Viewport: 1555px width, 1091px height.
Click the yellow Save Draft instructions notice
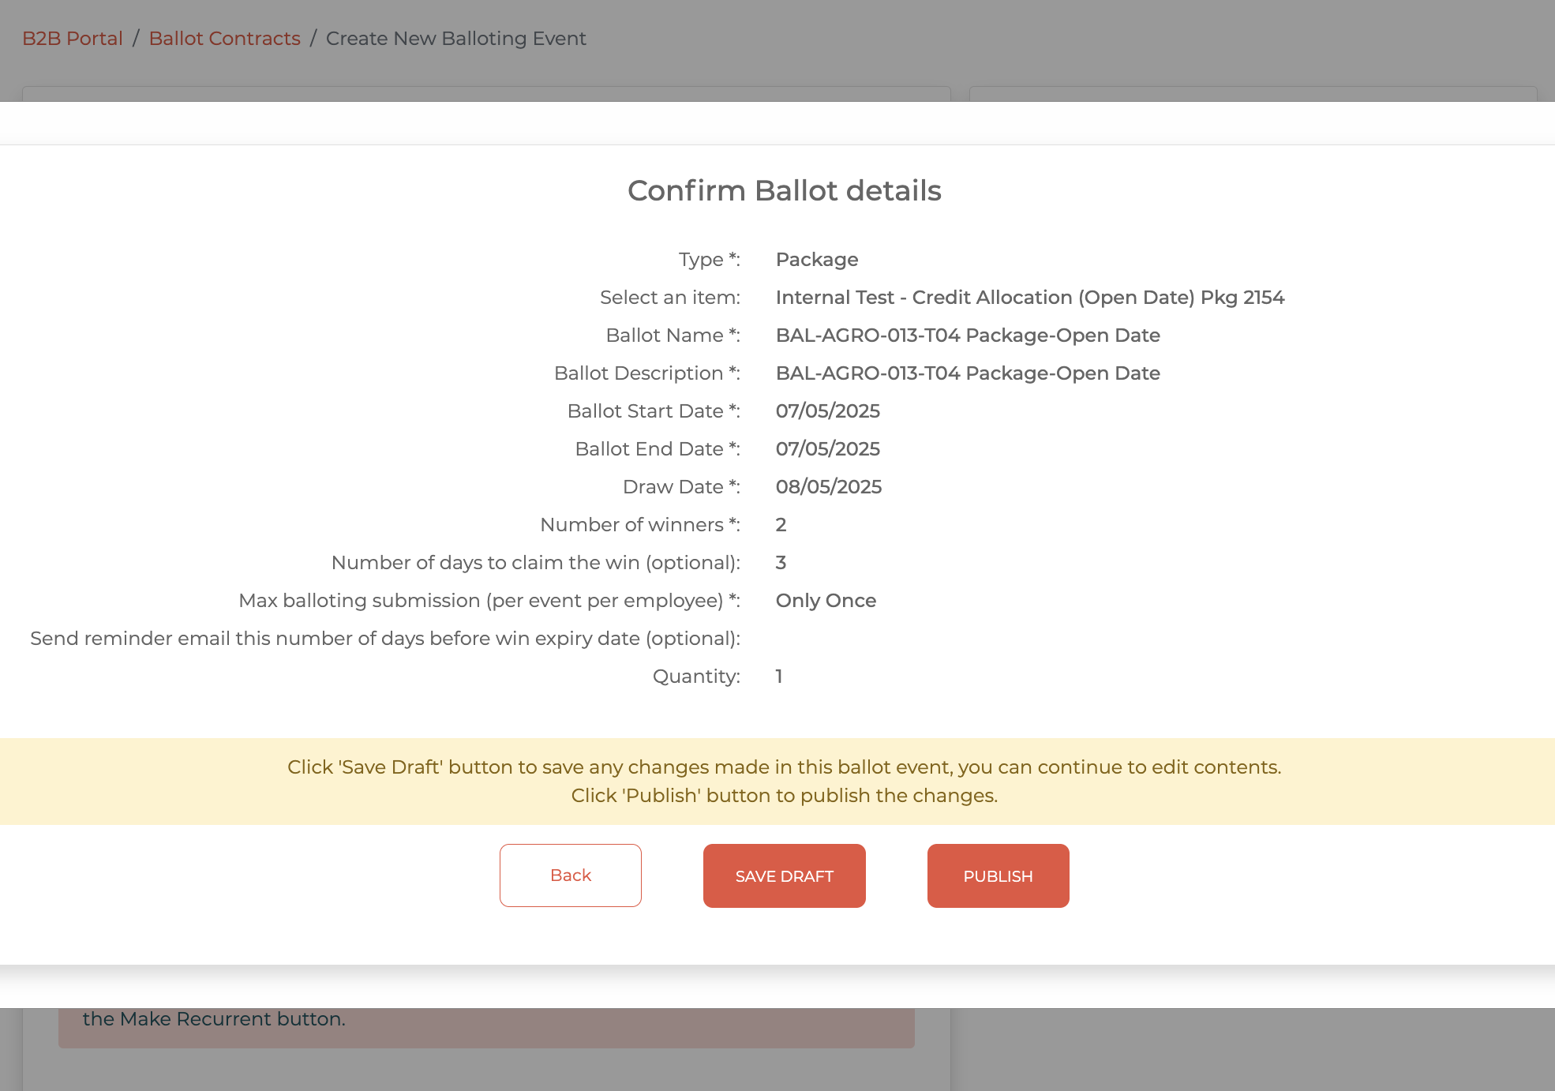(784, 782)
